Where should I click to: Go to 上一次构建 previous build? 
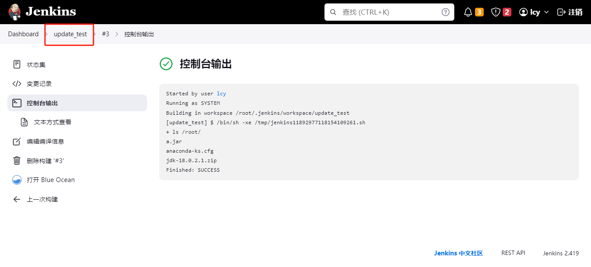pyautogui.click(x=77, y=199)
